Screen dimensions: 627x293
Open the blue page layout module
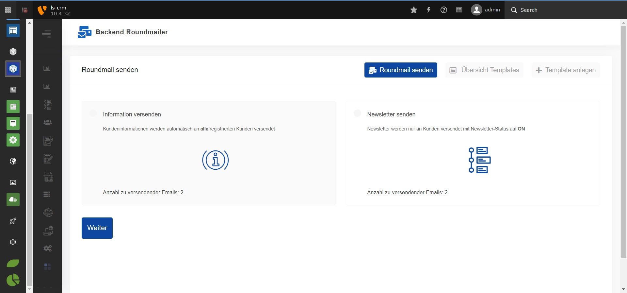(13, 30)
